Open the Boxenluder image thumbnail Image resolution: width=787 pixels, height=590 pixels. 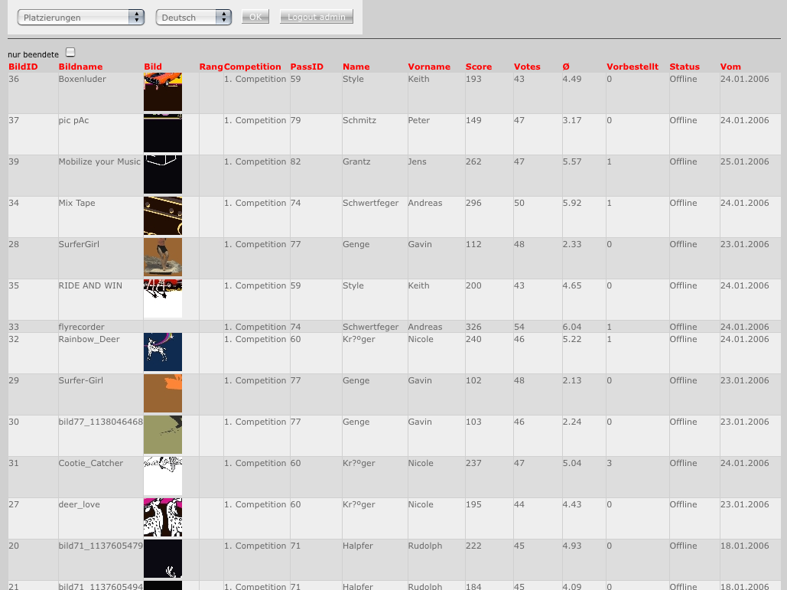pyautogui.click(x=162, y=93)
